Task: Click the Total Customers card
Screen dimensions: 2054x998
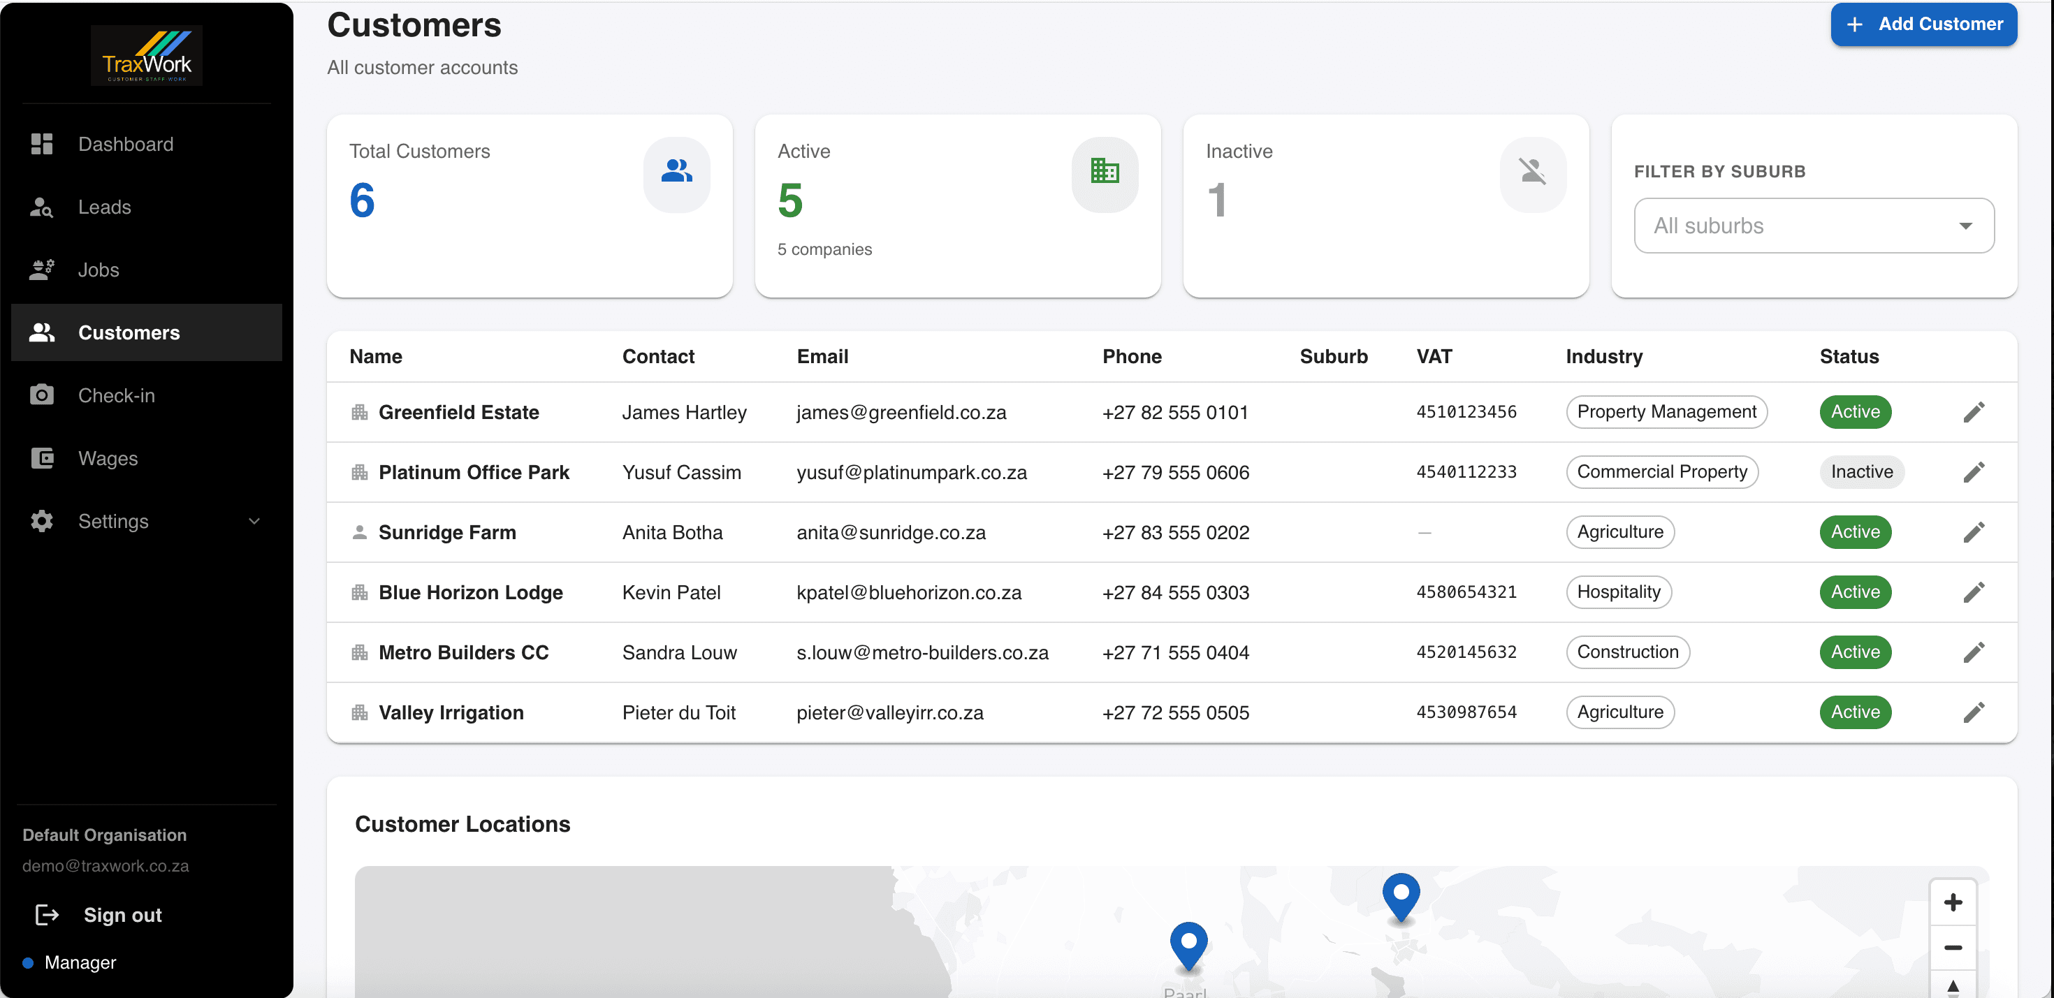Action: [530, 207]
